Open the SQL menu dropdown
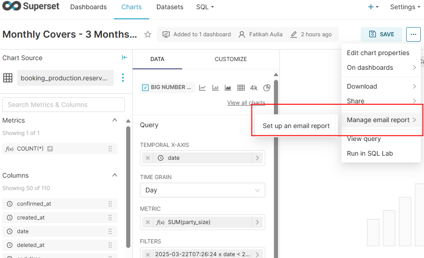 (205, 7)
